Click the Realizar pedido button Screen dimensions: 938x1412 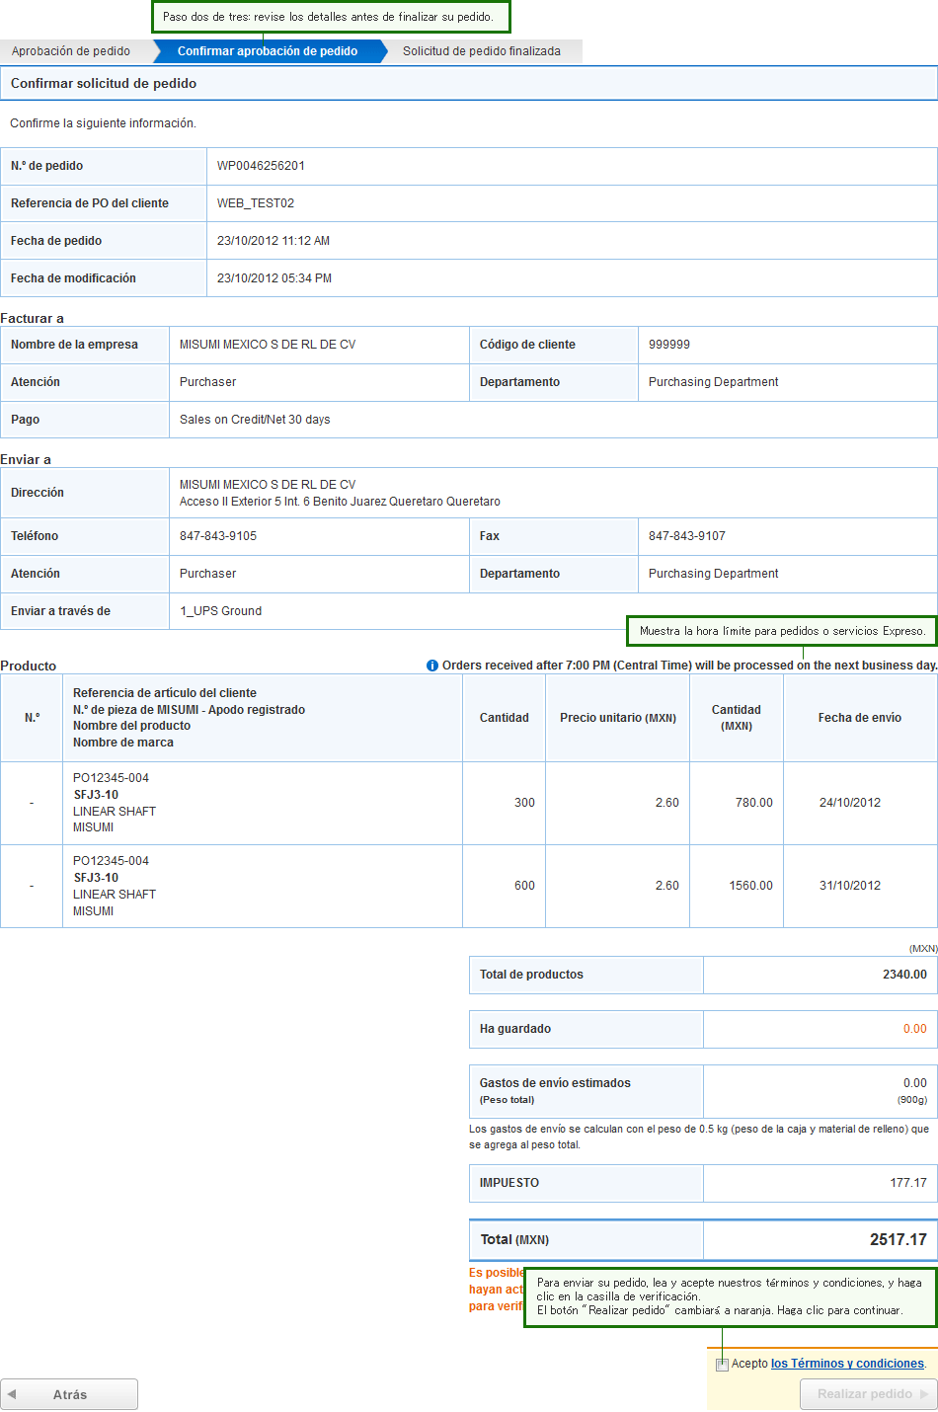[x=868, y=1394]
